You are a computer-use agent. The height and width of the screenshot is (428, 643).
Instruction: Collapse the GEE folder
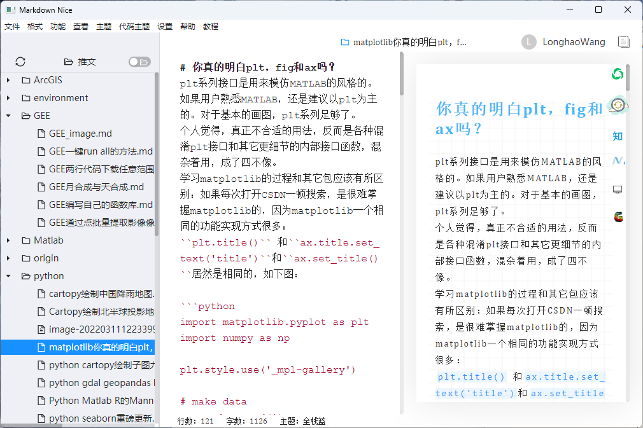click(8, 116)
